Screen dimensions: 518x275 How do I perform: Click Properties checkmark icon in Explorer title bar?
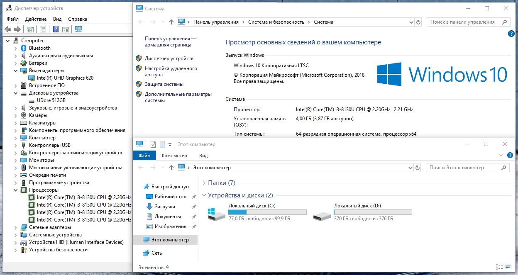(x=153, y=144)
